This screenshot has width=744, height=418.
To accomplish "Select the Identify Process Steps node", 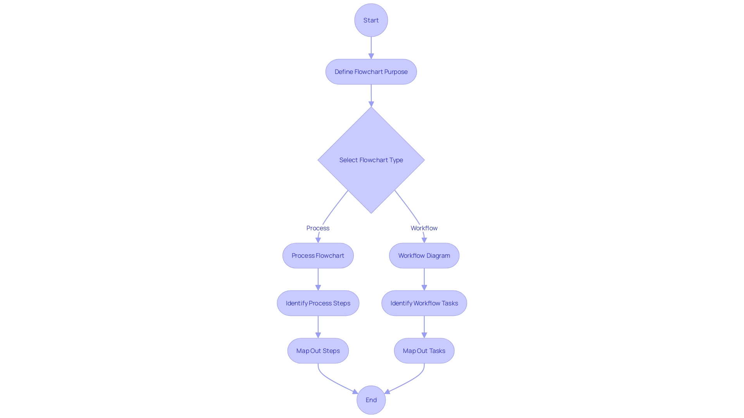I will tap(318, 303).
